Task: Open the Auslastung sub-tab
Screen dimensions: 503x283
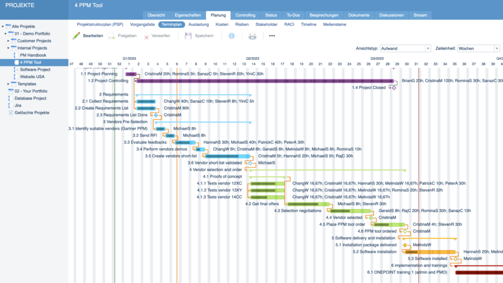Action: 199,25
